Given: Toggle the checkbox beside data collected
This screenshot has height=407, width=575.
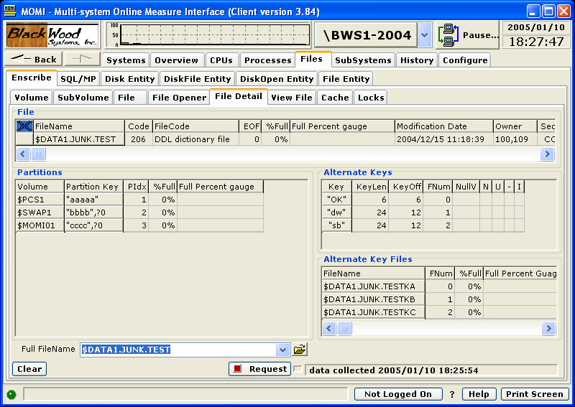Looking at the screenshot, I should click(298, 369).
